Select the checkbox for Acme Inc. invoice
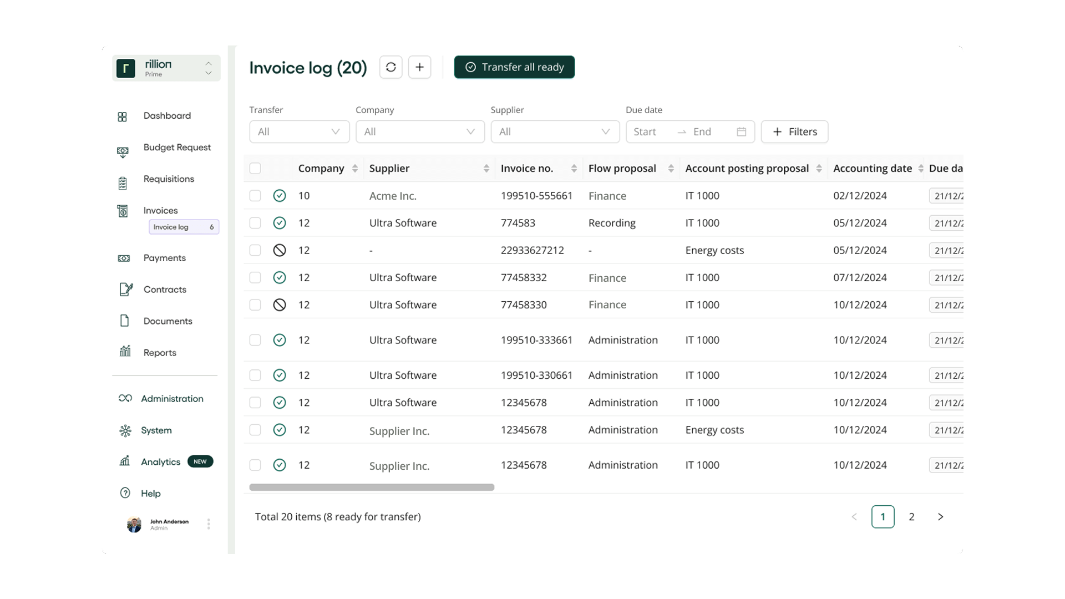Screen dimensions: 1065x599 tap(255, 195)
